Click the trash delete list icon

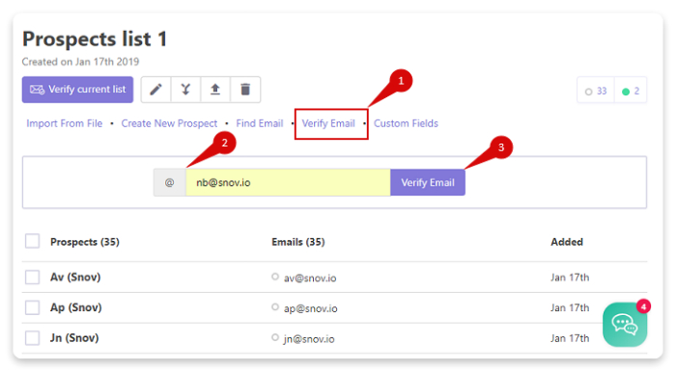(245, 90)
